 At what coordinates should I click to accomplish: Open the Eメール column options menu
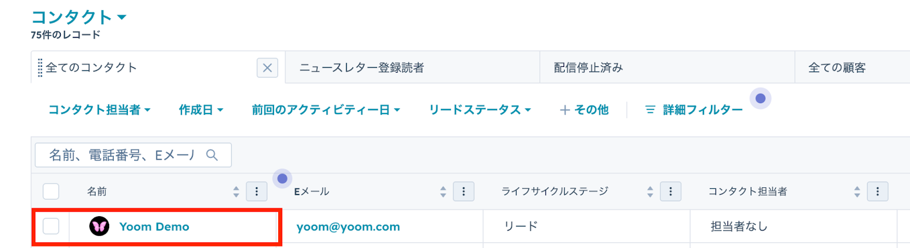pos(464,192)
